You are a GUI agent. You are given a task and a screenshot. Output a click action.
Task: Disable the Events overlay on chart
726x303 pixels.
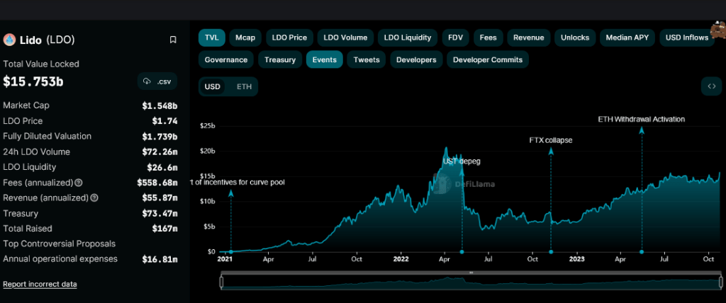click(324, 59)
